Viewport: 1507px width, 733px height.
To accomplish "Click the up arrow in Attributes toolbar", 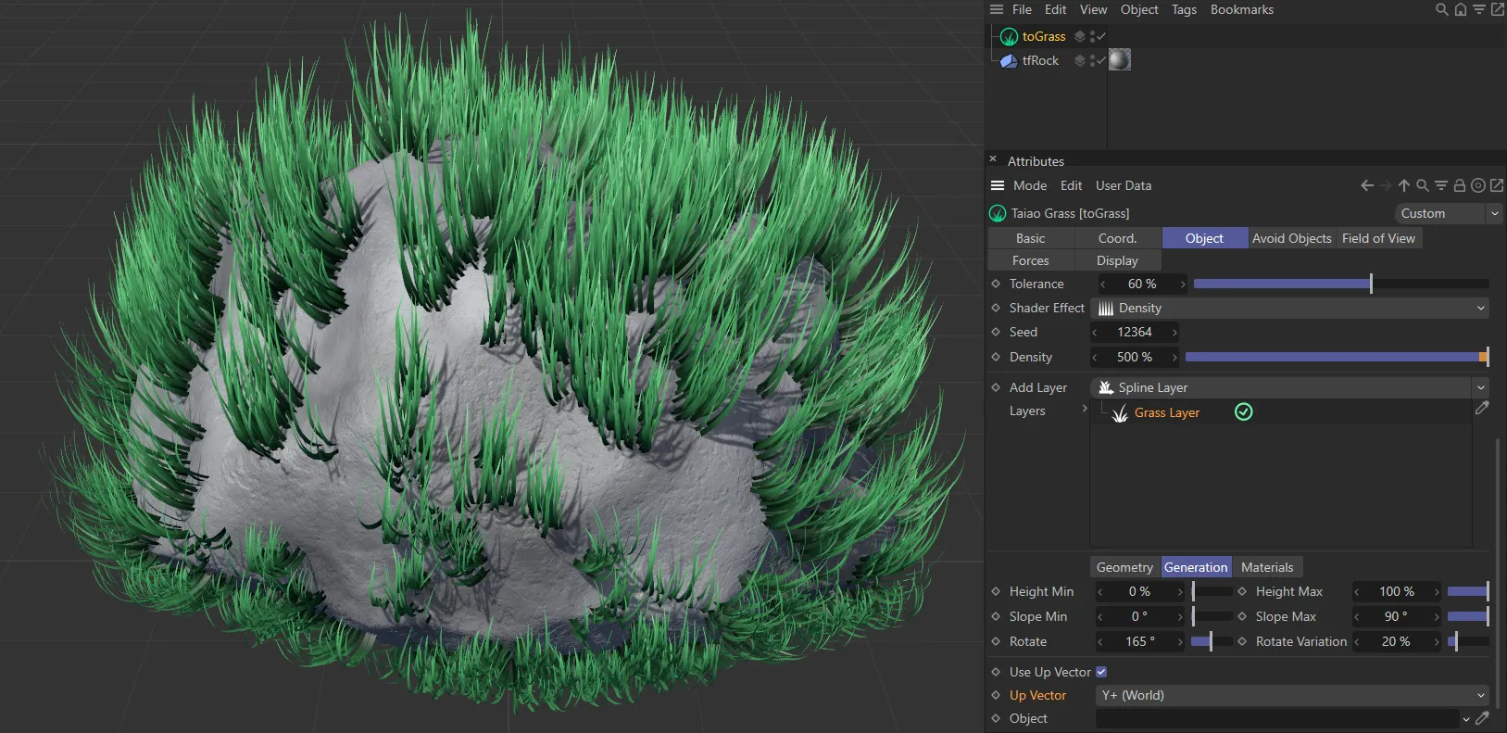I will pos(1404,185).
